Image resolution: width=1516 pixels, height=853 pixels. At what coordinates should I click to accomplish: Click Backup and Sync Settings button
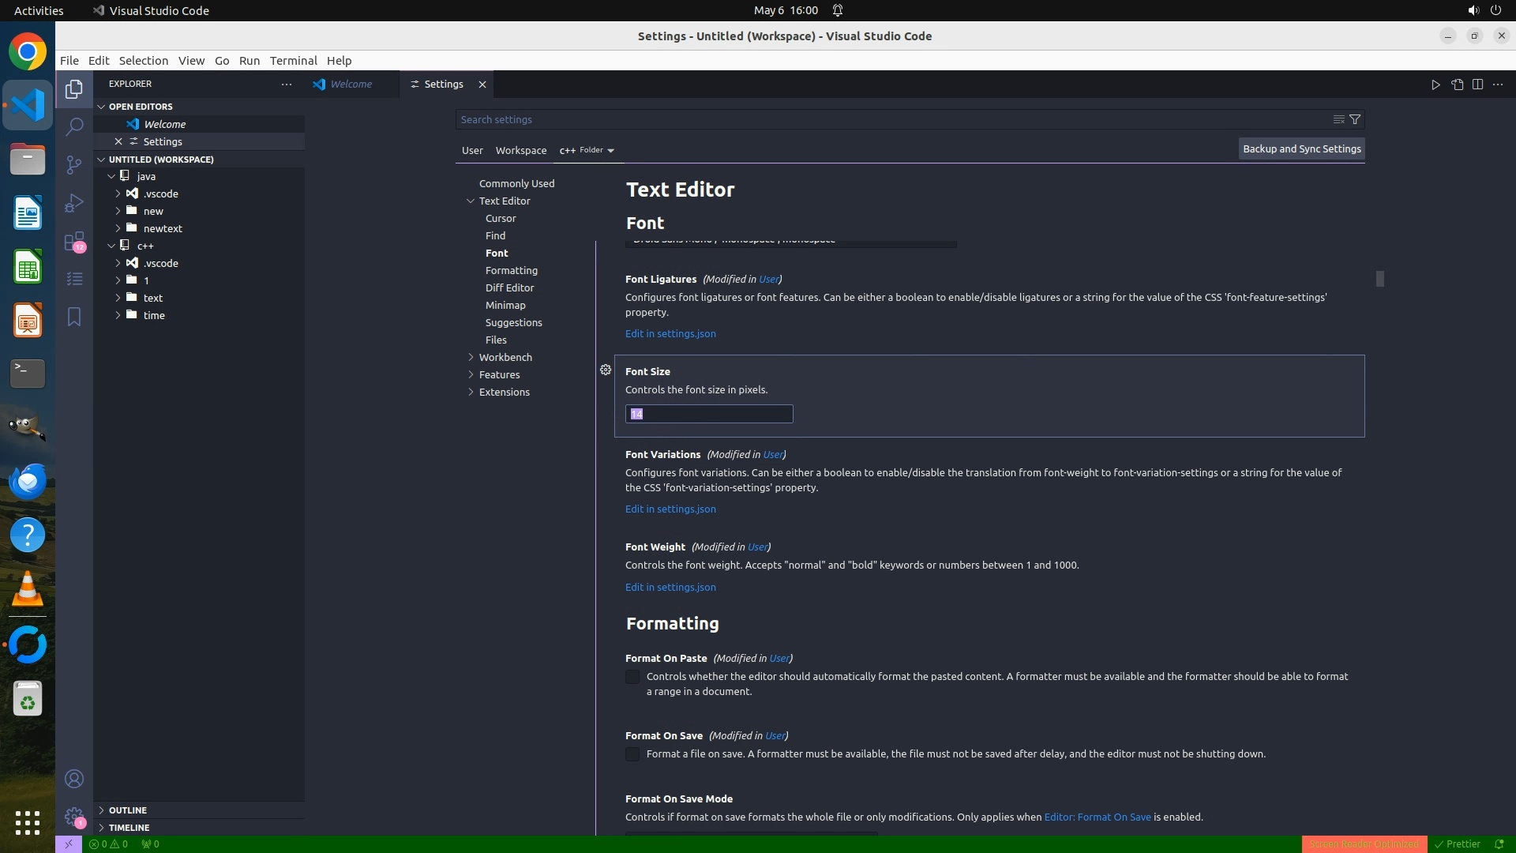1301,148
